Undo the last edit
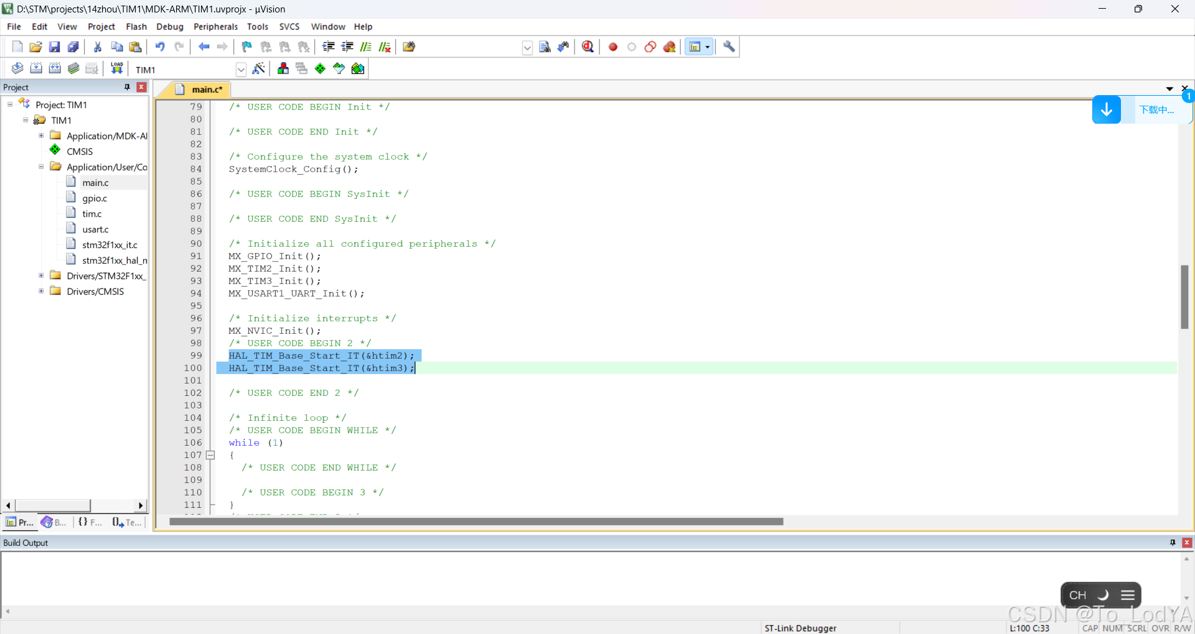This screenshot has width=1195, height=634. coord(160,47)
